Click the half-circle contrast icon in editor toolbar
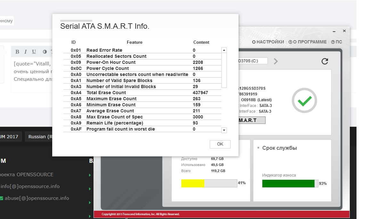369x219 pixels. (x=45, y=52)
